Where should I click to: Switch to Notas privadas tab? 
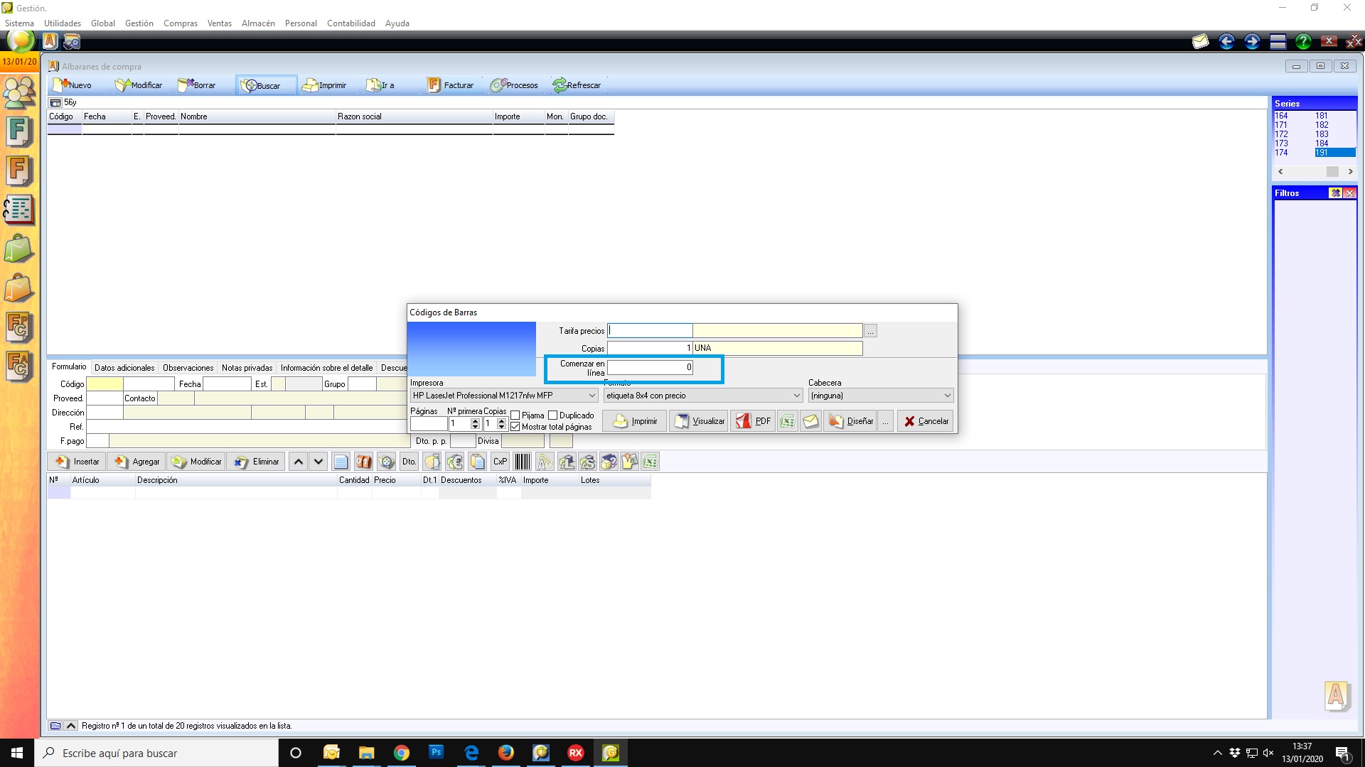coord(247,368)
